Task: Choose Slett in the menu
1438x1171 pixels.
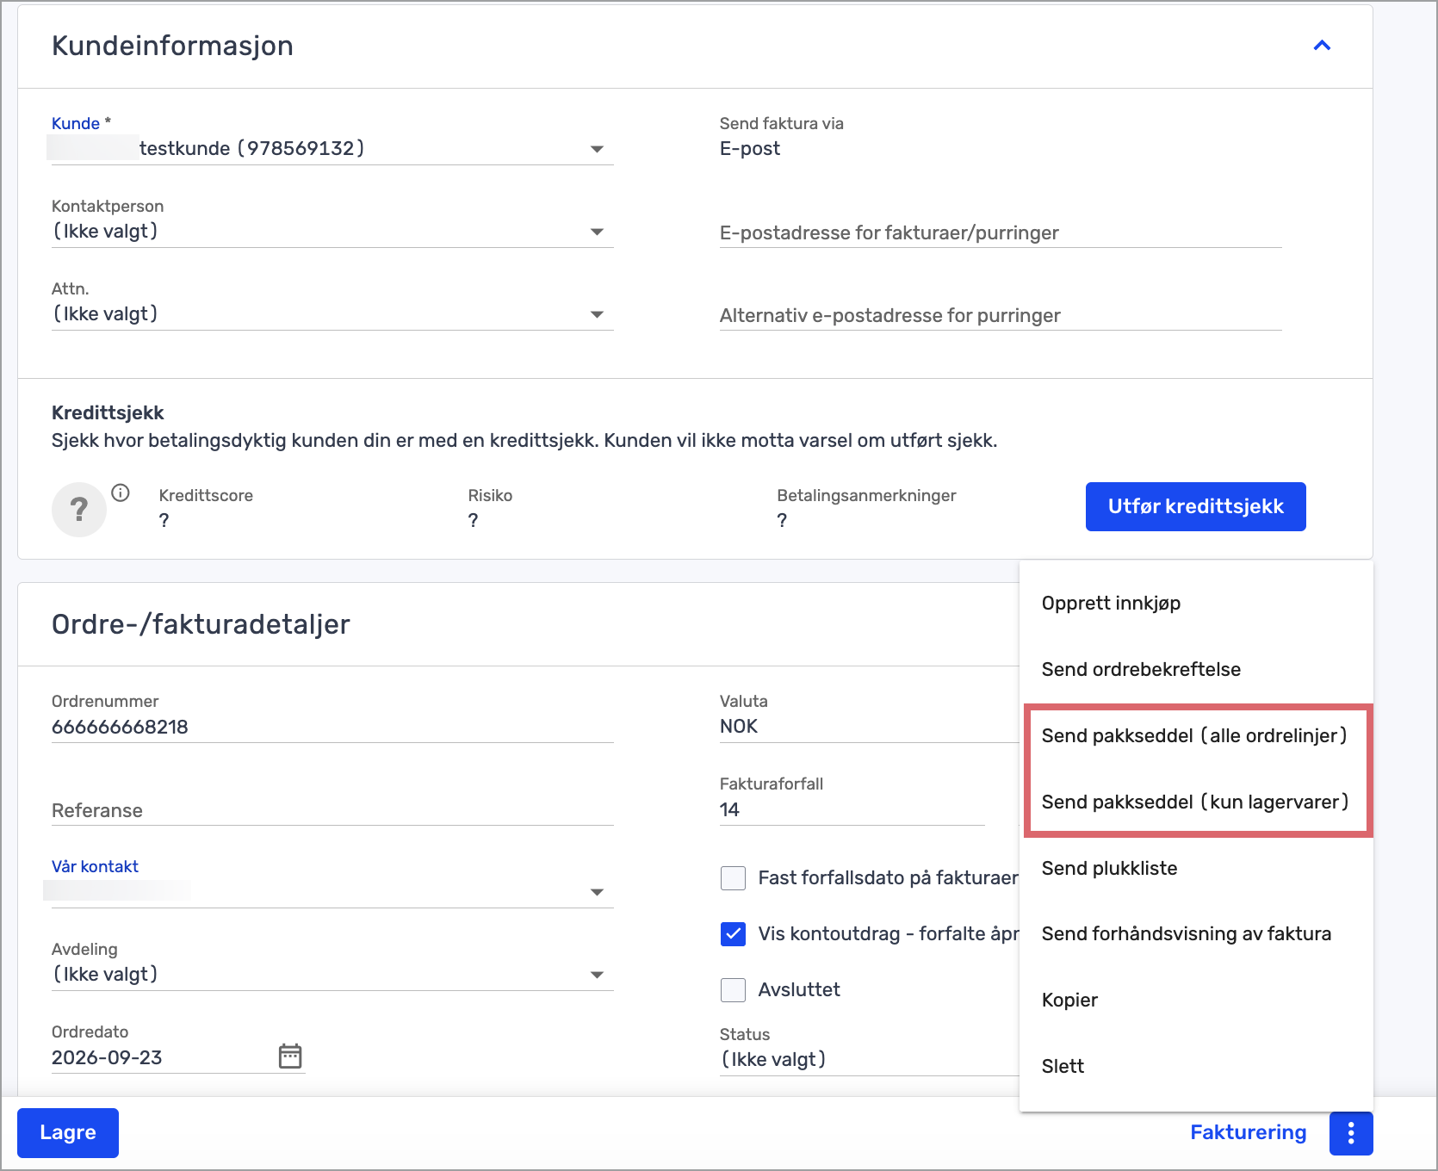Action: coord(1196,1067)
